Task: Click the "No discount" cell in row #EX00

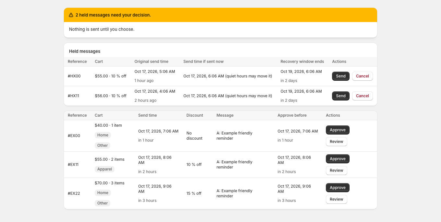Action: (195, 136)
